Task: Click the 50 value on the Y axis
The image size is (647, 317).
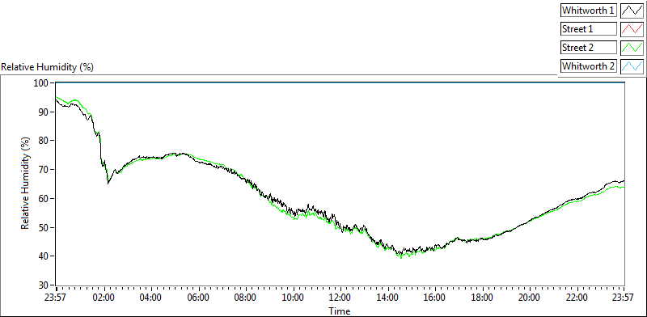Action: (44, 227)
